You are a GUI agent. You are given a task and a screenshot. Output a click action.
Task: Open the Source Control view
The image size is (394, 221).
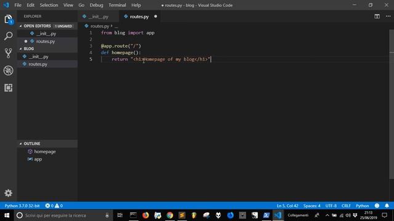[8, 53]
